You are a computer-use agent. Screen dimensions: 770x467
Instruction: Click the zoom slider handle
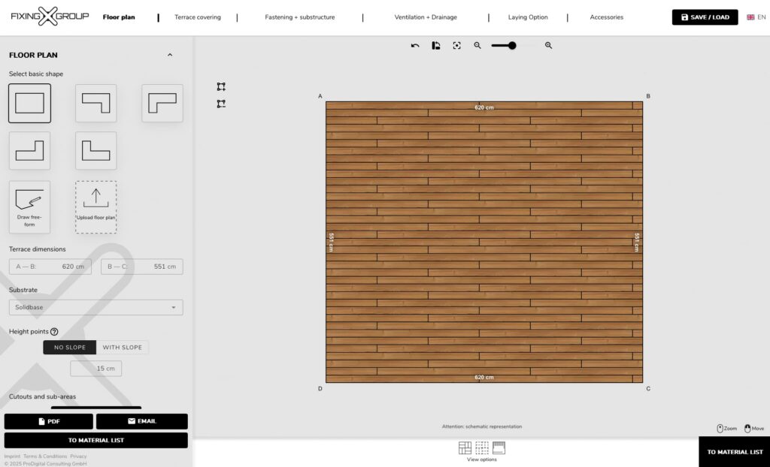tap(512, 46)
